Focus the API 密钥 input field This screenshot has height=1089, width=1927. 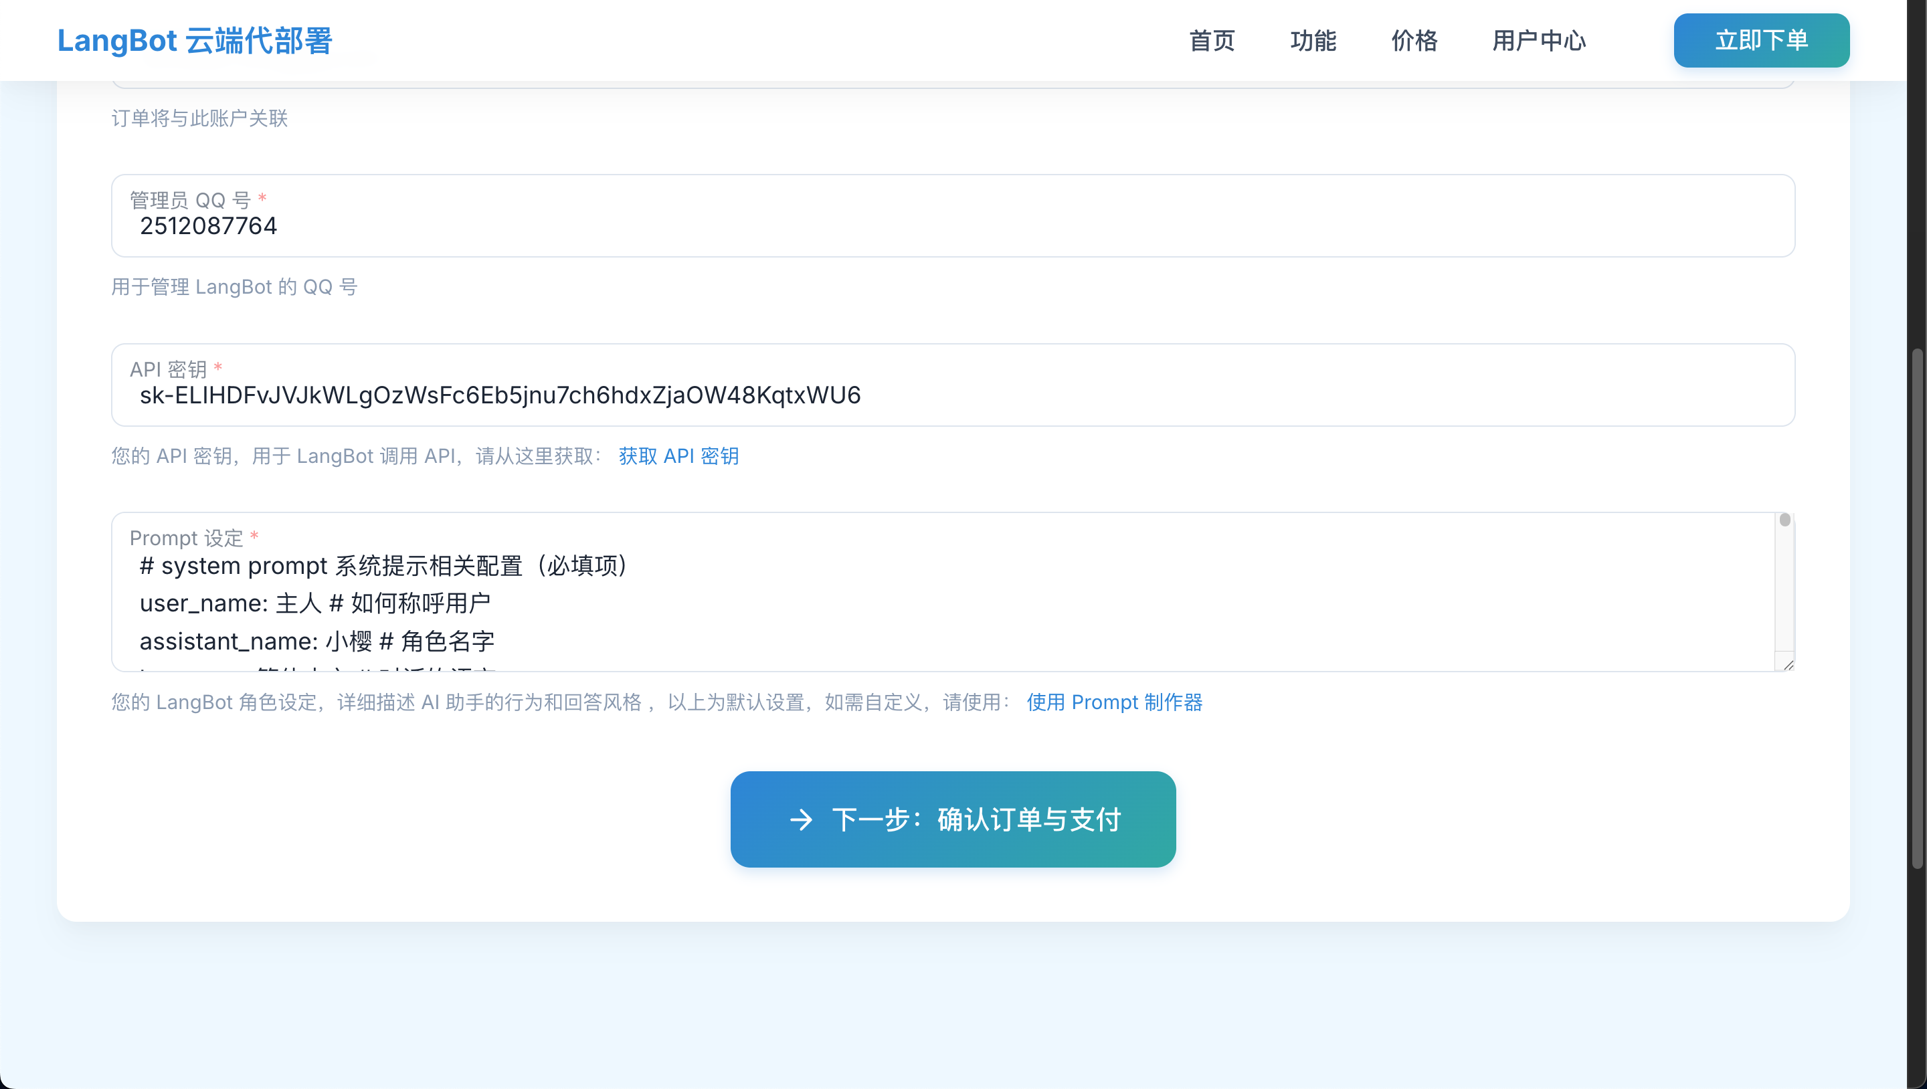tap(953, 385)
